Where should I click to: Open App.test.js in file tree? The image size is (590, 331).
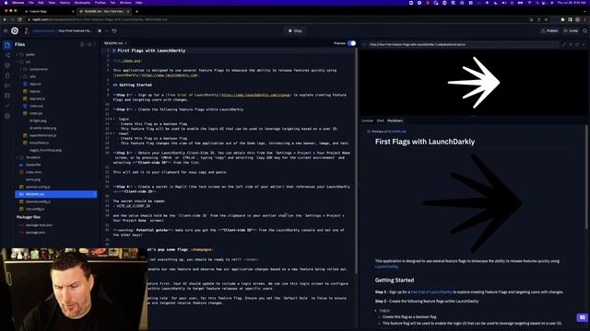pos(37,98)
